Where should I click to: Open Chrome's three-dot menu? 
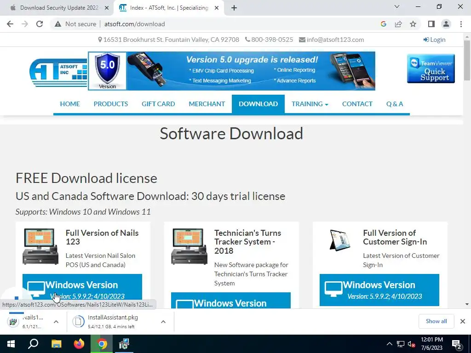[461, 24]
